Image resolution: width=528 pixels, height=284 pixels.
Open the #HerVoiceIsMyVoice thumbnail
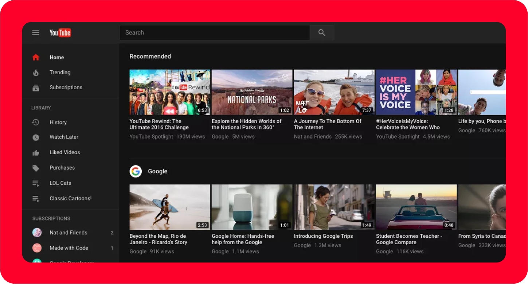(x=416, y=92)
